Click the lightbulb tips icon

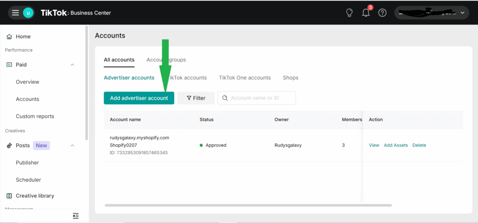click(349, 13)
